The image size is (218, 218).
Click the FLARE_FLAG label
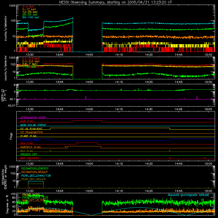pos(28,136)
